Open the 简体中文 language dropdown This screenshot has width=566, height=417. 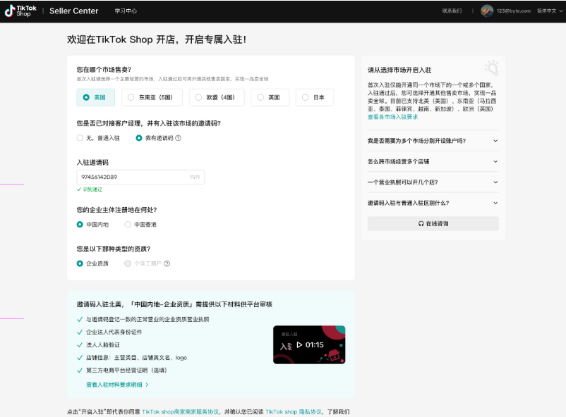point(550,11)
